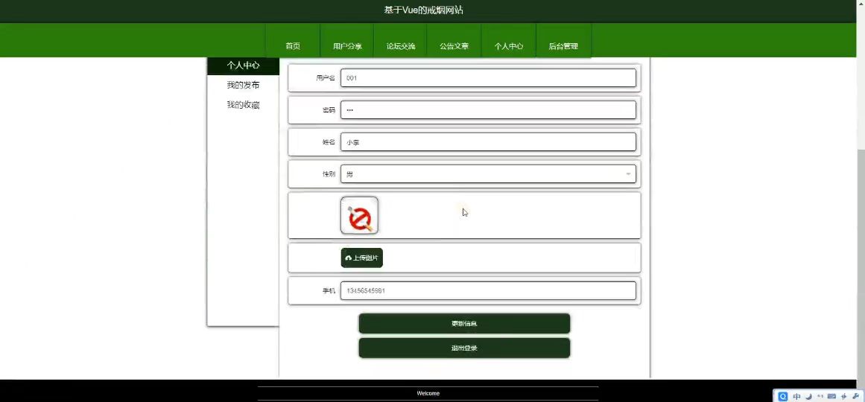Focus the 密码 password field
Viewport: 865px width, 402px height.
pyautogui.click(x=488, y=109)
